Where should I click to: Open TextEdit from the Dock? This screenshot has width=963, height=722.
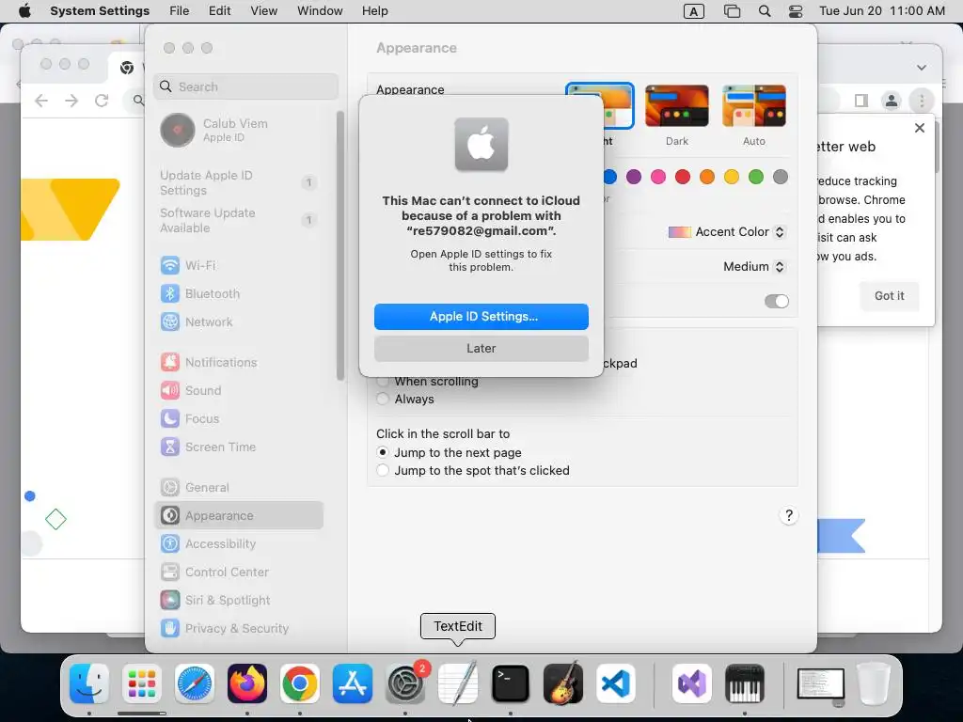458,683
